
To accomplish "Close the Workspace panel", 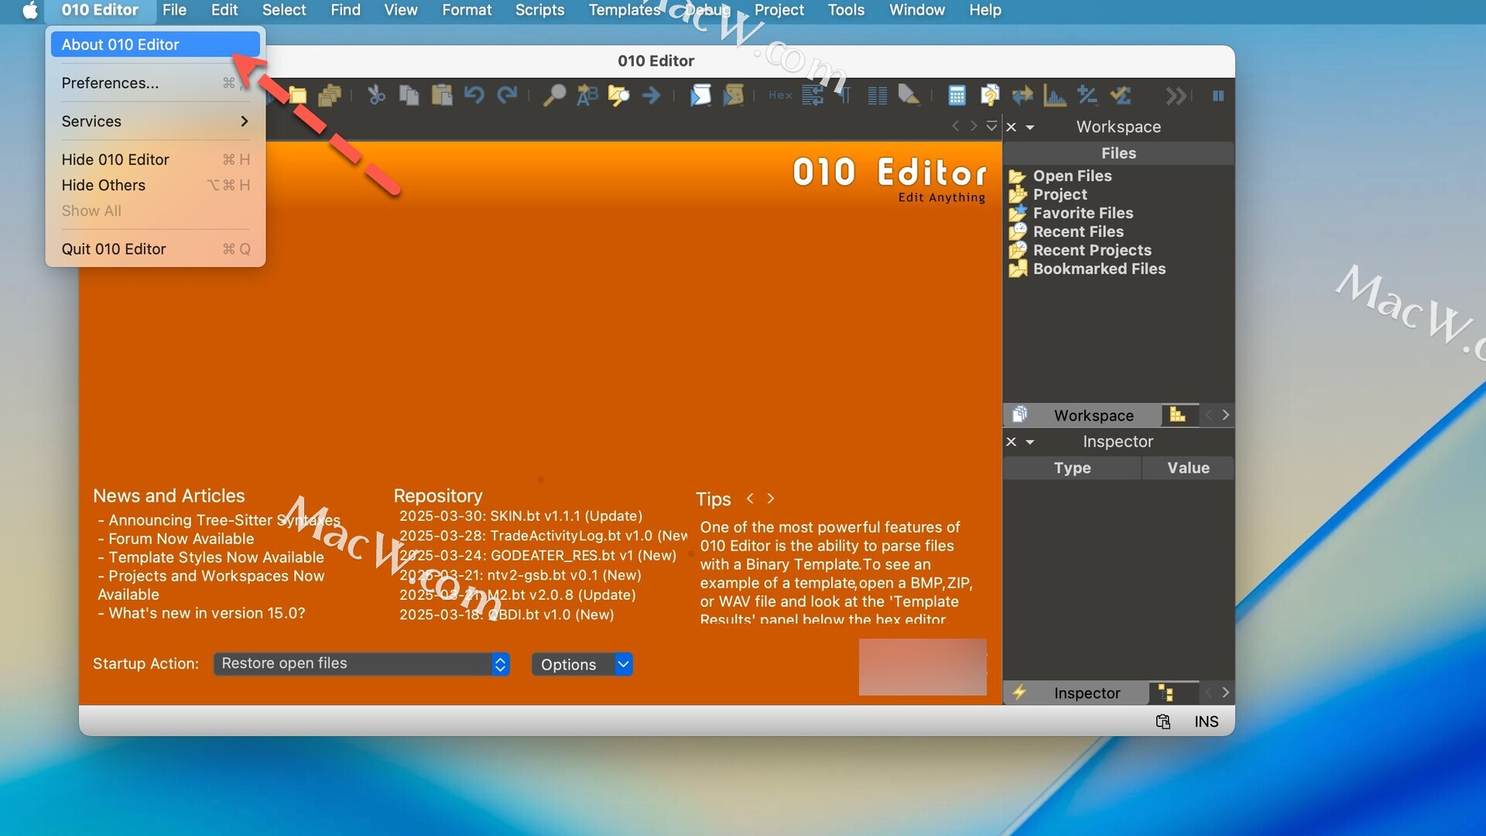I will tap(1012, 127).
